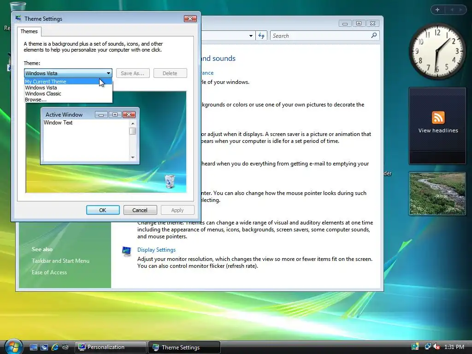This screenshot has width=472, height=354.
Task: Open the Windows Start orb
Action: coord(13,347)
